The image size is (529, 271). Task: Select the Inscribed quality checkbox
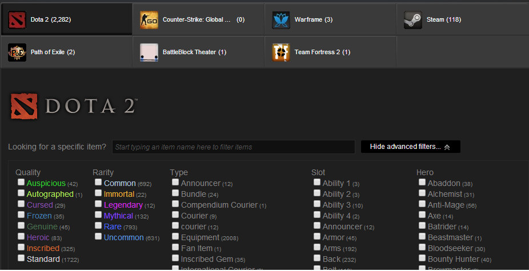[x=21, y=247]
